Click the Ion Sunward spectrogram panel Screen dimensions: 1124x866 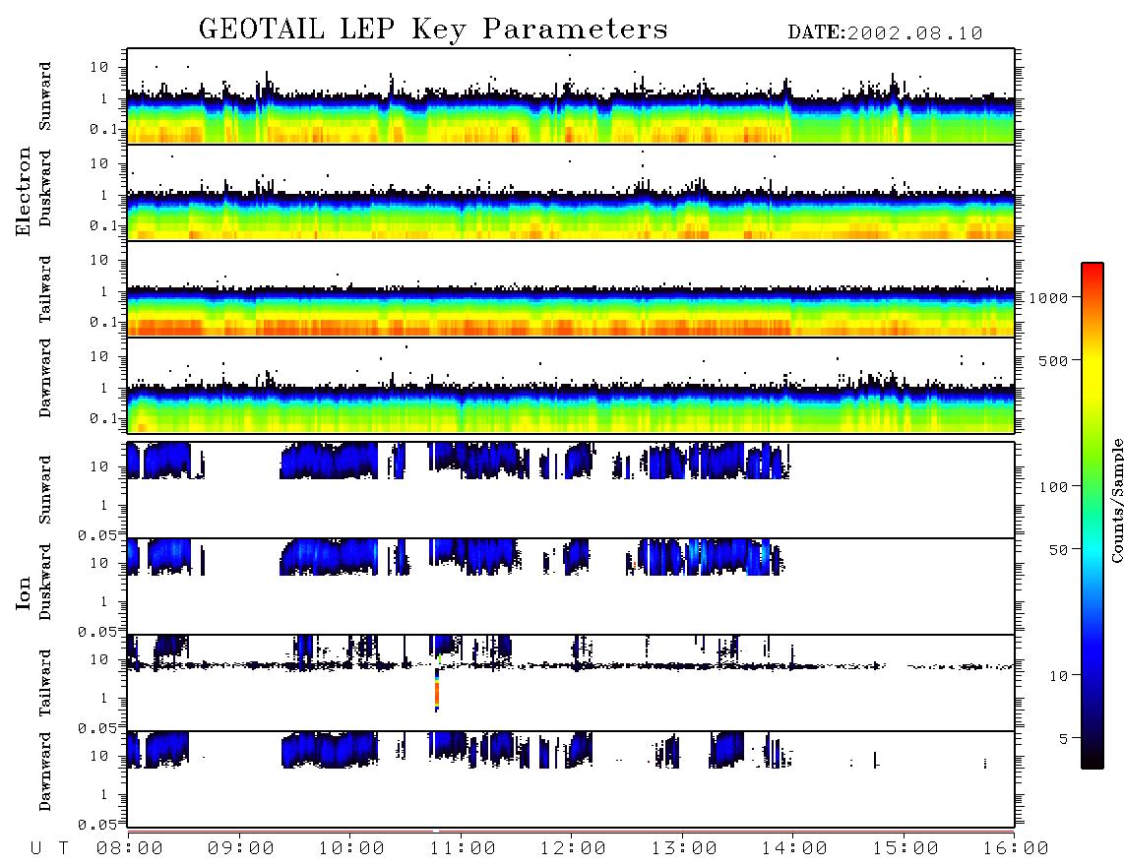point(571,490)
